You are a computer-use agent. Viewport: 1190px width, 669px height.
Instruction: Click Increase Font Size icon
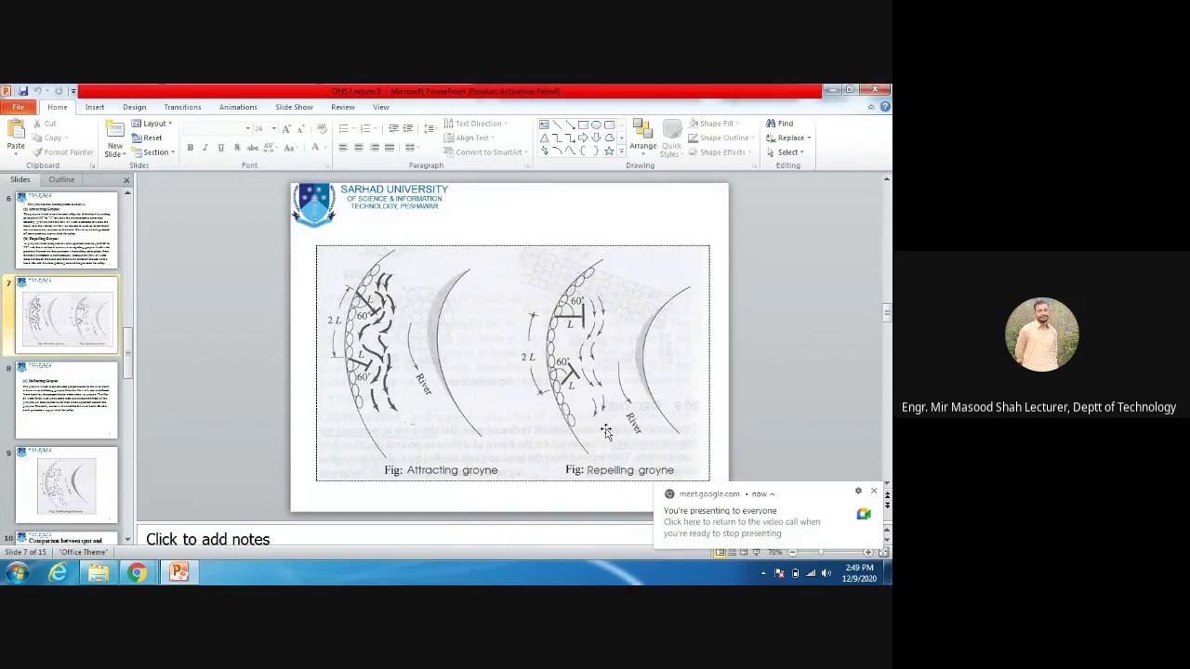pyautogui.click(x=286, y=128)
